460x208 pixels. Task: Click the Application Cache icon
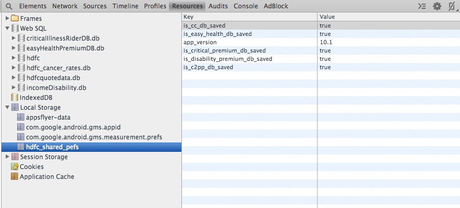point(15,177)
